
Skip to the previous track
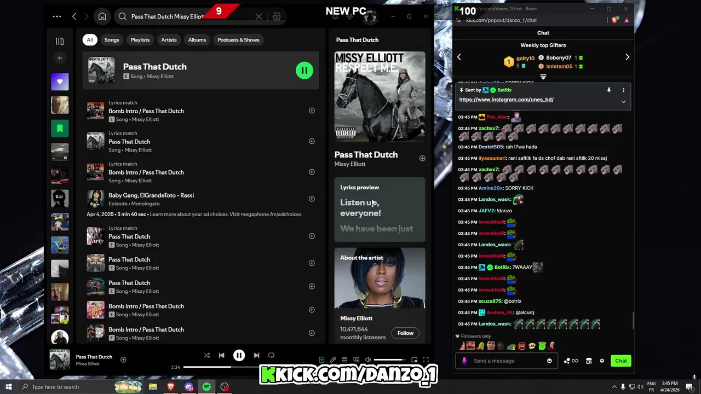click(x=221, y=356)
